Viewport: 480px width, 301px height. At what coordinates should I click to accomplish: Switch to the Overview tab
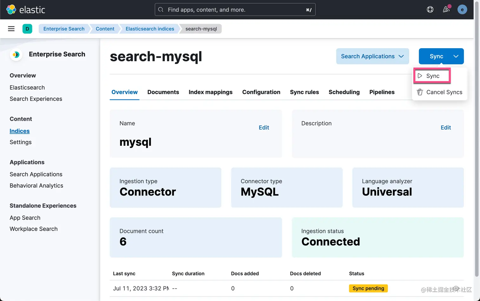click(x=124, y=92)
